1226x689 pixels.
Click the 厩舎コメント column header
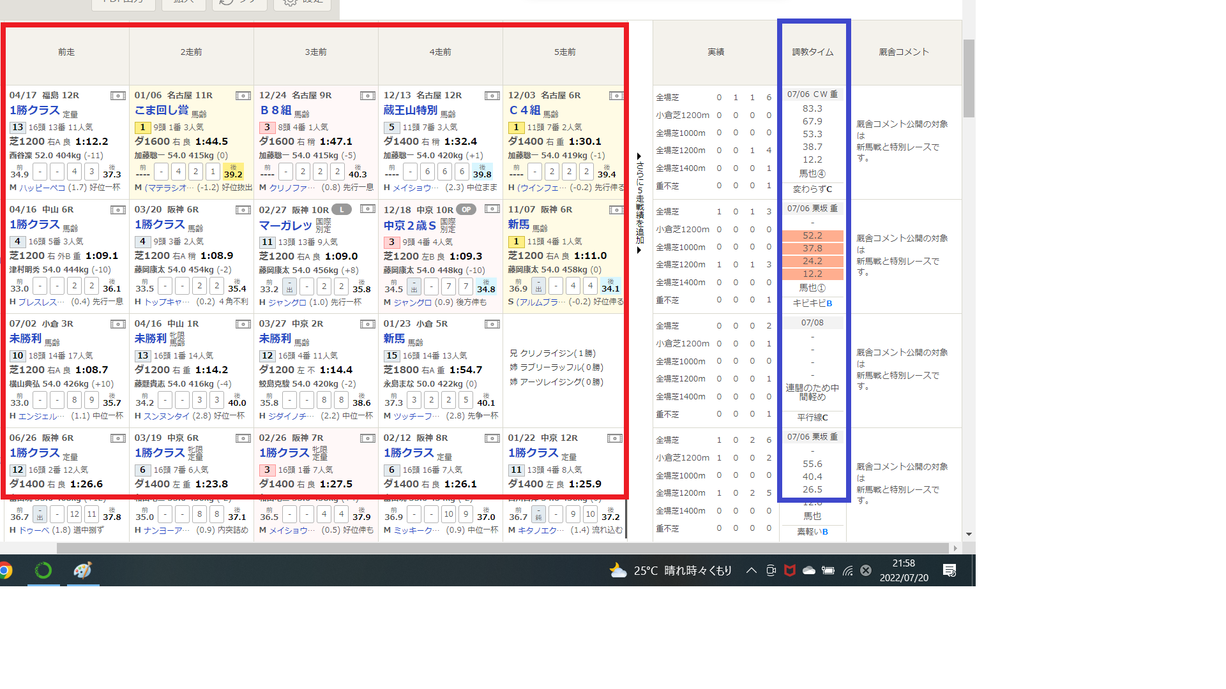pyautogui.click(x=904, y=52)
